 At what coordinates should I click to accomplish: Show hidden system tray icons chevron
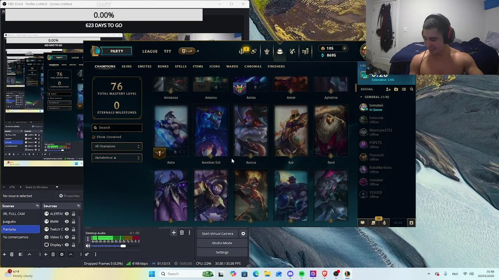coord(429,274)
